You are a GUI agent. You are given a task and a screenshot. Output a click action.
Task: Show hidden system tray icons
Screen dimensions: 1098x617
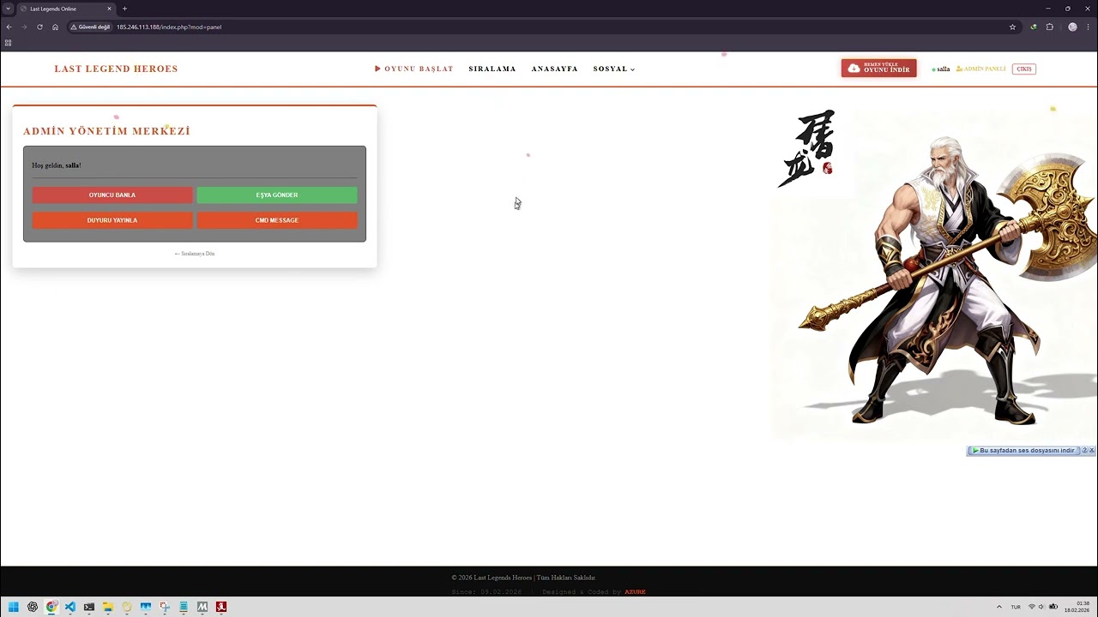(998, 607)
